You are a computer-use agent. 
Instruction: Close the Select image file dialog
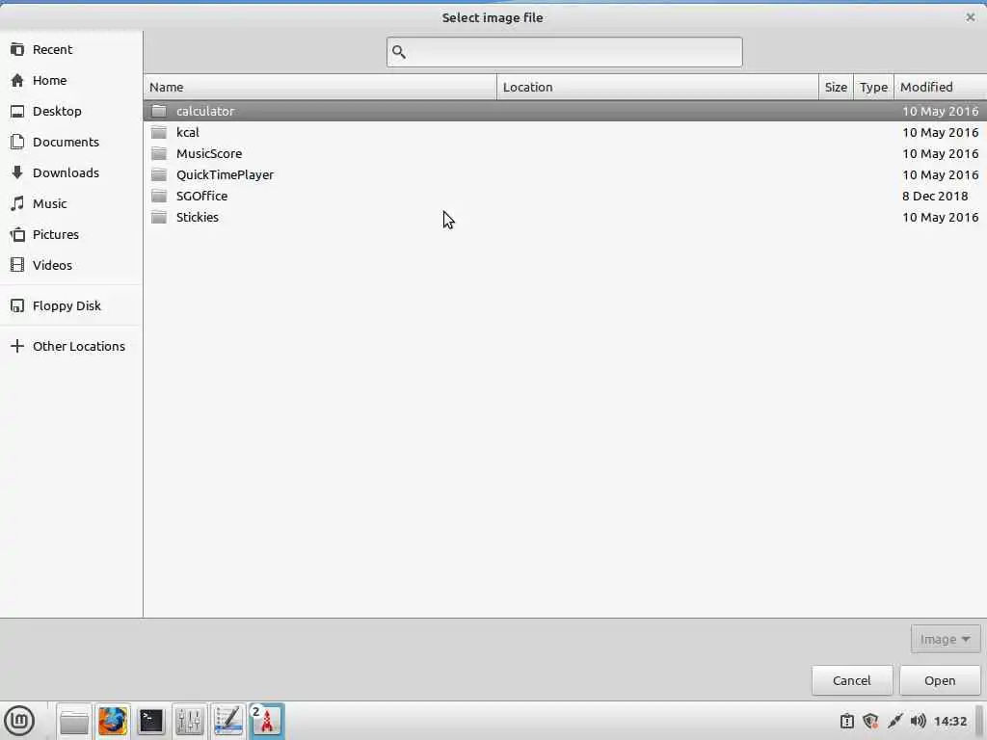click(970, 17)
